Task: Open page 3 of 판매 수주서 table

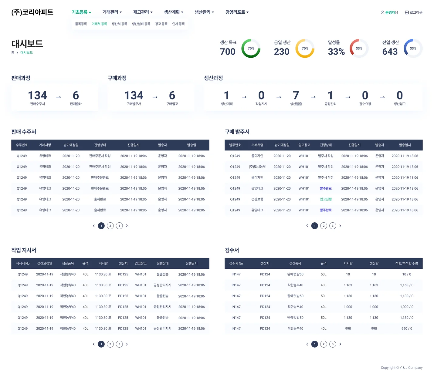Action: point(120,226)
